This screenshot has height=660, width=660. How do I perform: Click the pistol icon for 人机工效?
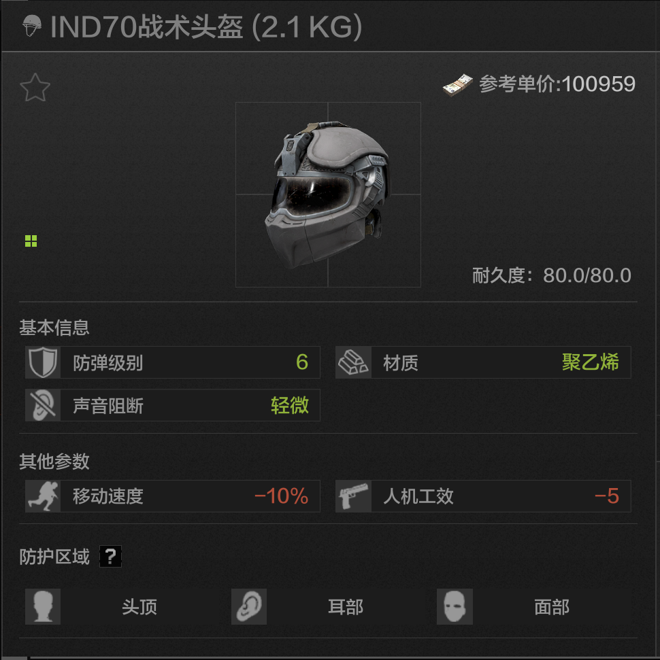[x=354, y=496]
